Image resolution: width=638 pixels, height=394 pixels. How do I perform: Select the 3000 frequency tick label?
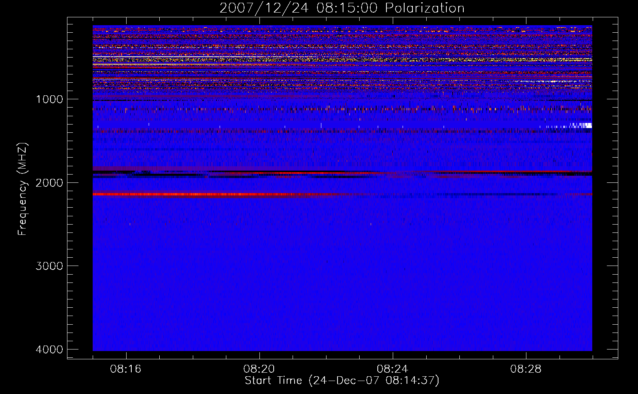coord(49,266)
